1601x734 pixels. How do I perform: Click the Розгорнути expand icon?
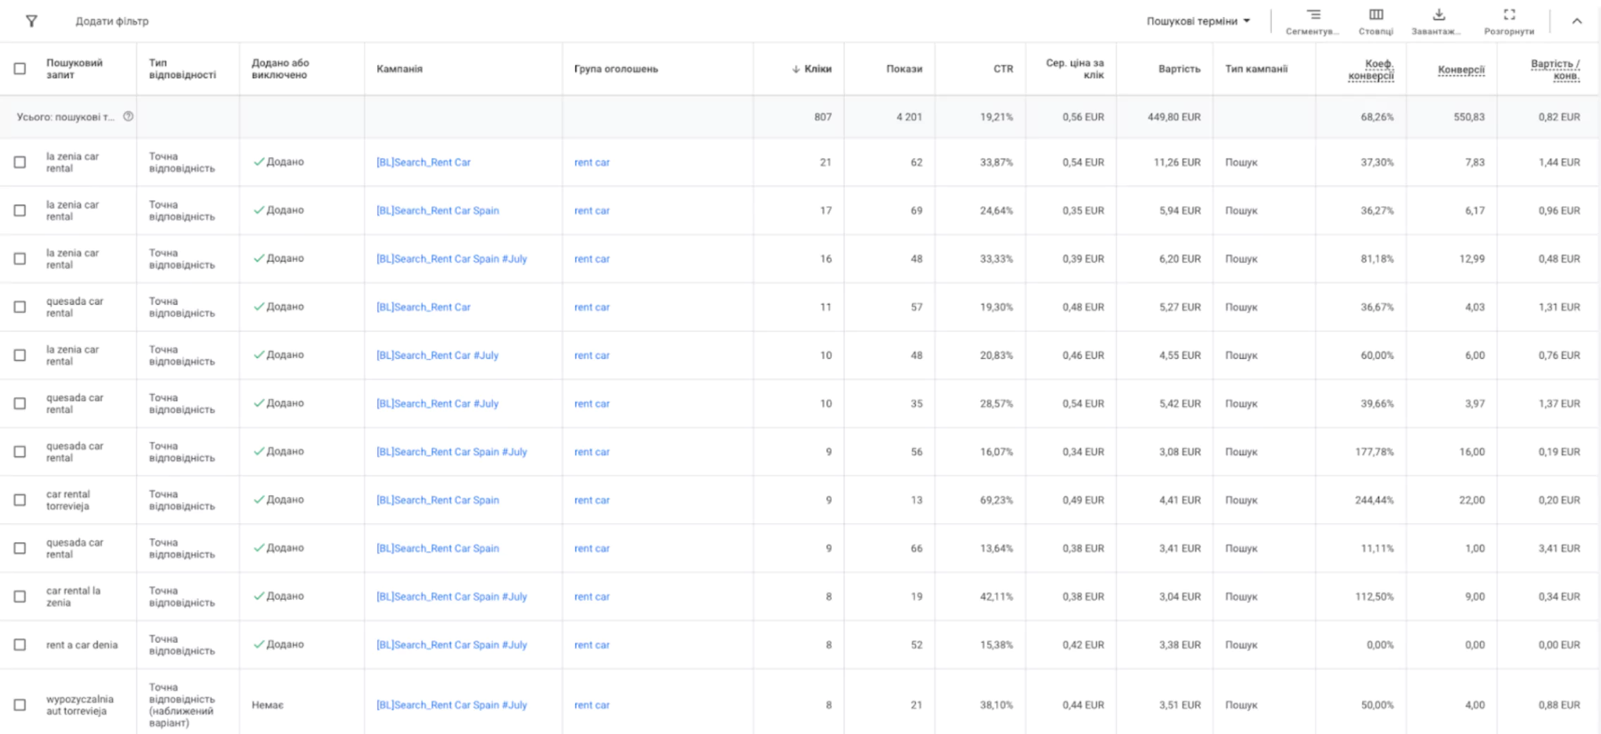[x=1509, y=16]
